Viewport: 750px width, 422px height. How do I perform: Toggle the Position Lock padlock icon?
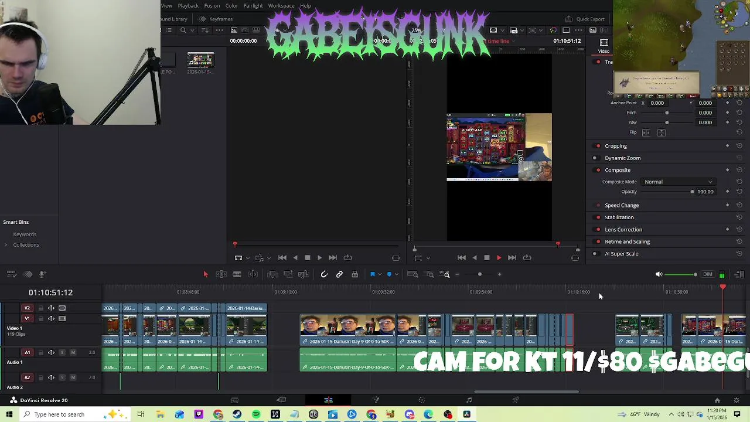[x=354, y=274]
